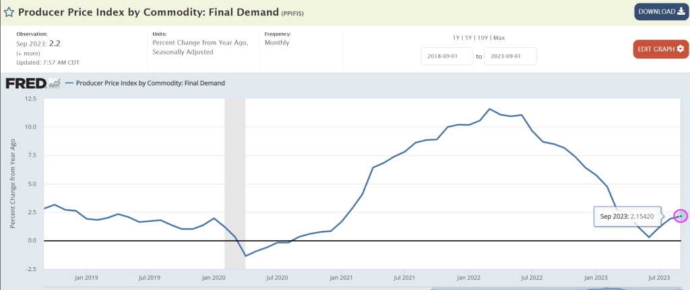Screen dimensions: 690x290
Task: Star the series as a favorite
Action: coord(9,12)
